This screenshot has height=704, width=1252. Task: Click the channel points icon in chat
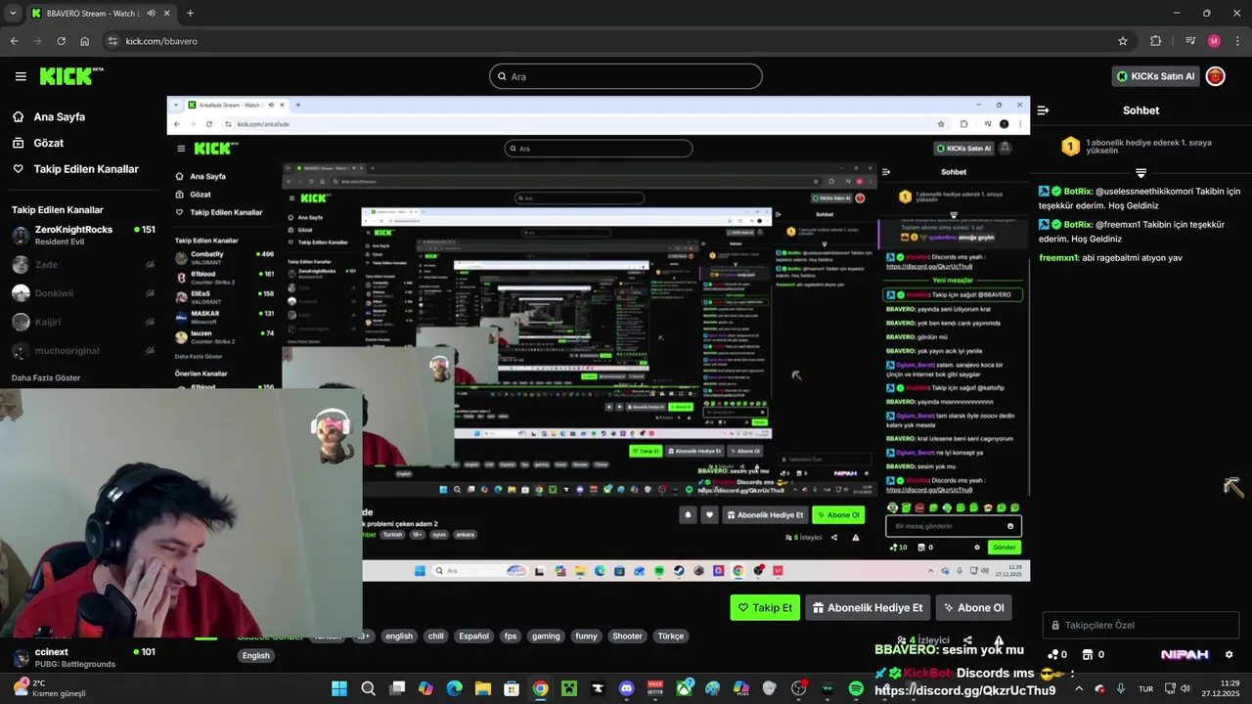(1053, 654)
